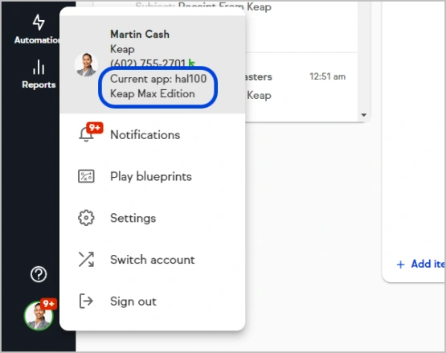The height and width of the screenshot is (353, 446).
Task: Select Play blueprints from the menu
Action: point(151,177)
